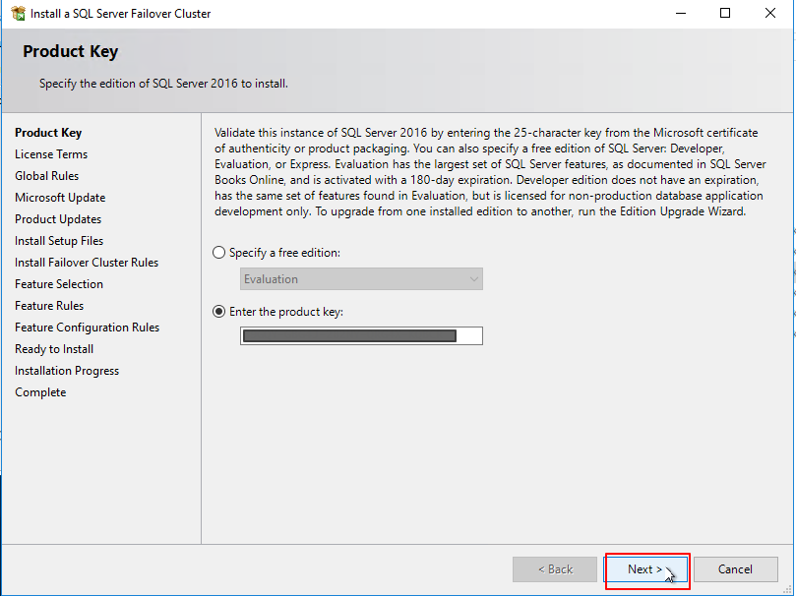The height and width of the screenshot is (596, 796).
Task: Click the scrollbar on the right edge
Action: (791, 295)
